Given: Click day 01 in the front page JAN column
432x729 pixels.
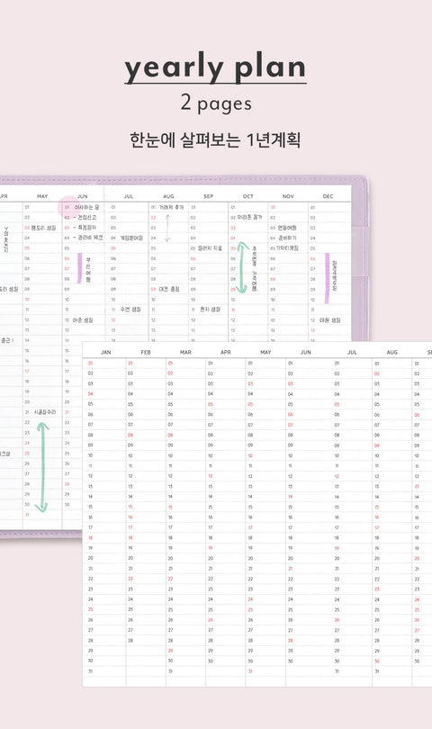Looking at the screenshot, I should (x=91, y=363).
